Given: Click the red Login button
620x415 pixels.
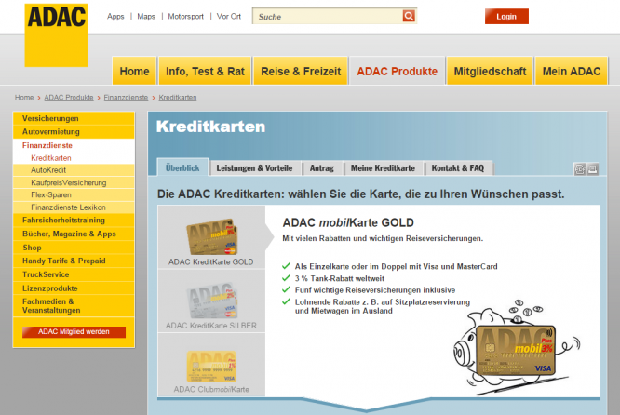Looking at the screenshot, I should [506, 16].
